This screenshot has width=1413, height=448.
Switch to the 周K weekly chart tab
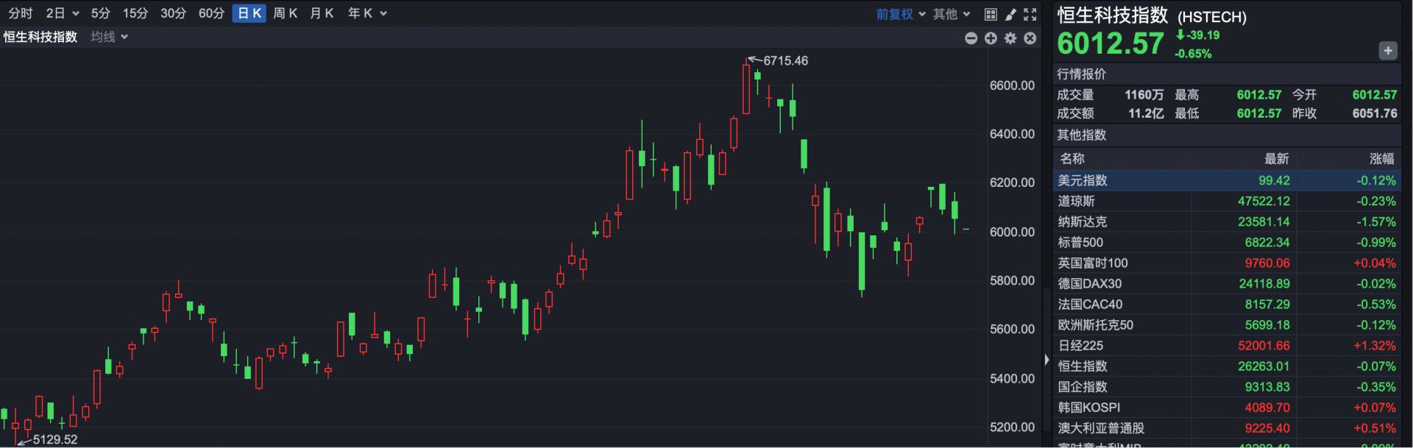[285, 13]
